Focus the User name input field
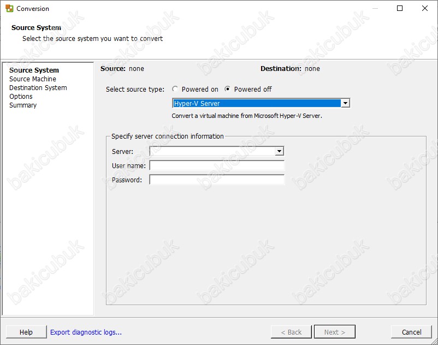The width and height of the screenshot is (438, 345). coord(217,165)
